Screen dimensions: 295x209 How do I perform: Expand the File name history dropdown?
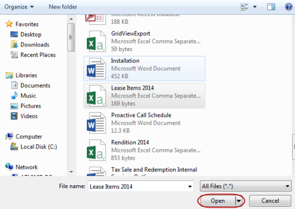189,186
